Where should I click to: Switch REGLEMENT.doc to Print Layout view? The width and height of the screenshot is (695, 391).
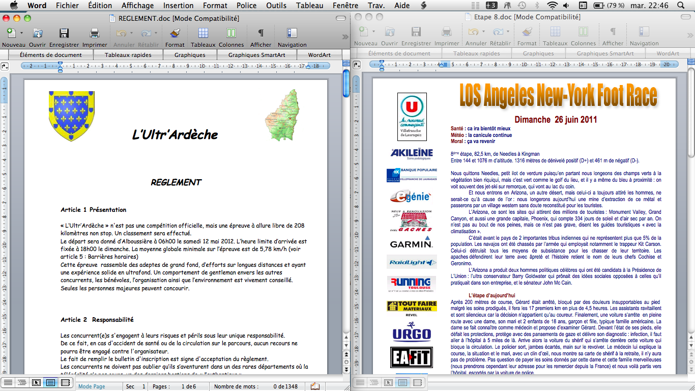[x=50, y=383]
